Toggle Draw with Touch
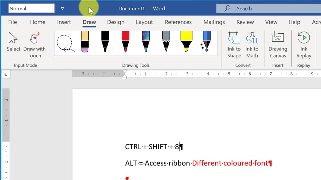This screenshot has height=180, width=321. [x=34, y=45]
